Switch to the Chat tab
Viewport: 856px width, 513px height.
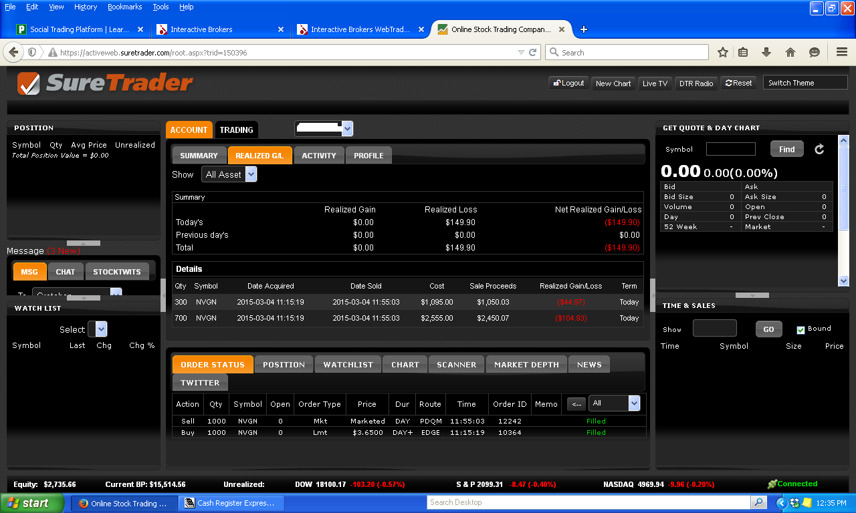coord(66,272)
